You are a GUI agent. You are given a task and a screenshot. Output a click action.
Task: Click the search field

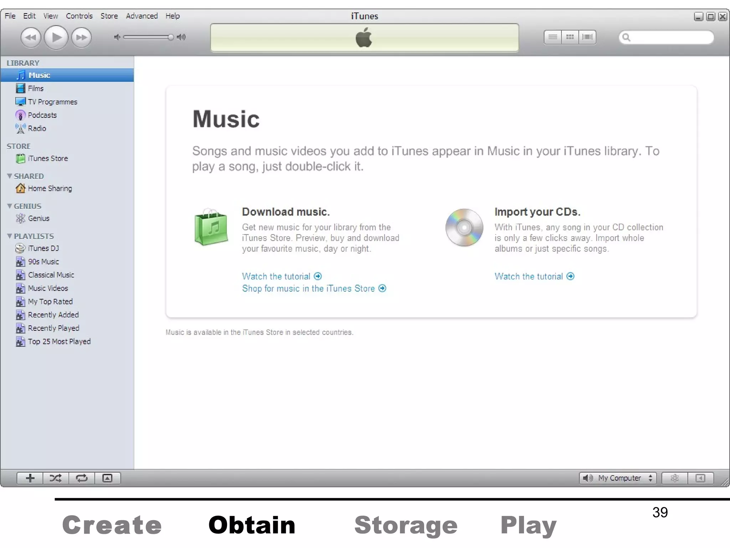[666, 37]
